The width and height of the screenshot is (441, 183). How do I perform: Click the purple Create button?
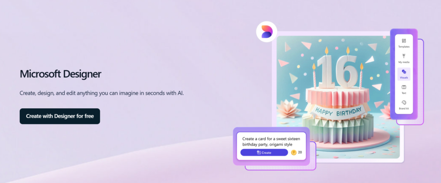click(264, 152)
